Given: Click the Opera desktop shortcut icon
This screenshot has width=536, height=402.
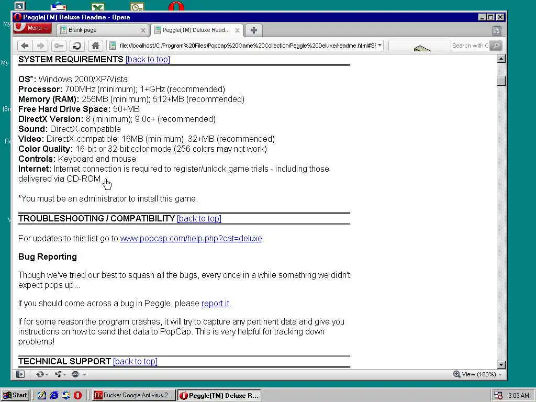Looking at the screenshot, I should click(x=176, y=6).
